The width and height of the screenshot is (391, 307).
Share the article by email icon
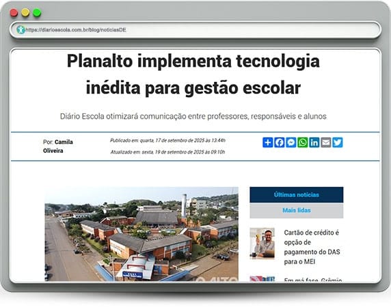click(x=326, y=143)
